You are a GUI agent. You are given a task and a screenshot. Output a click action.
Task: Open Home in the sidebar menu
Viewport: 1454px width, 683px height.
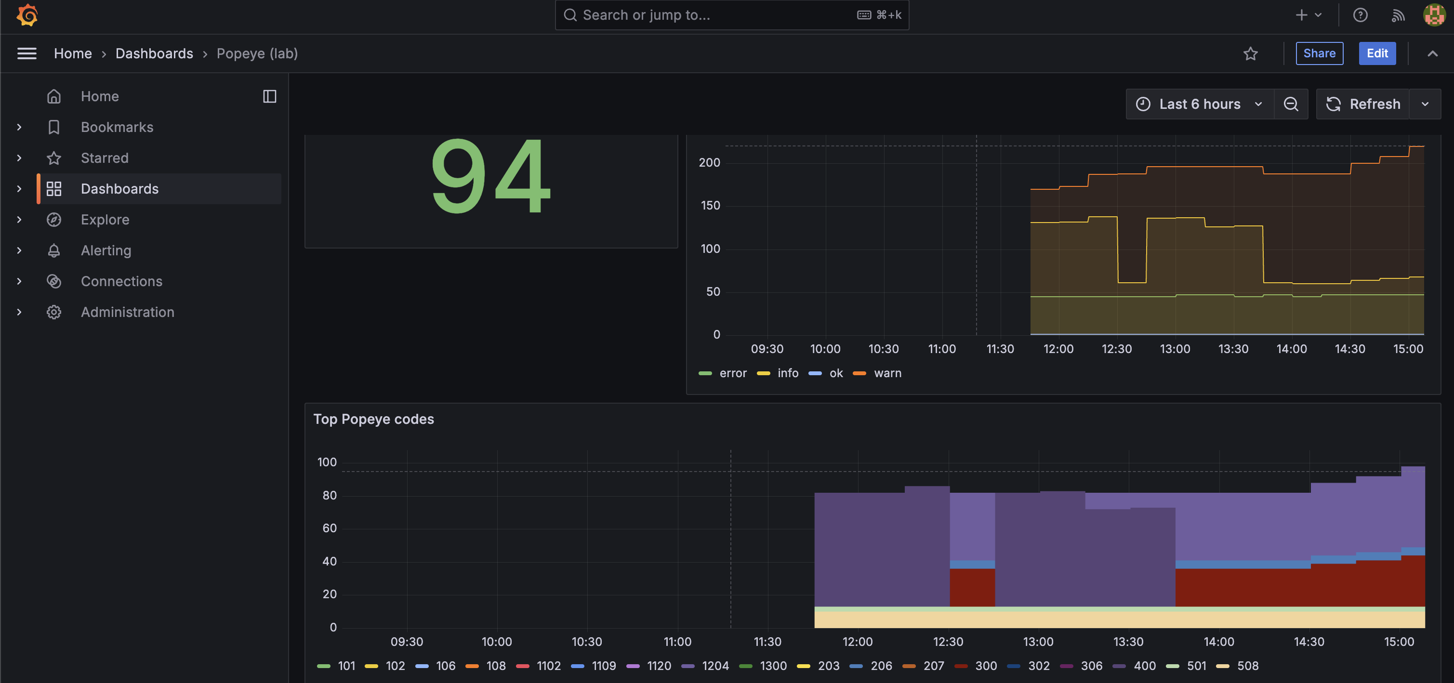coord(99,96)
